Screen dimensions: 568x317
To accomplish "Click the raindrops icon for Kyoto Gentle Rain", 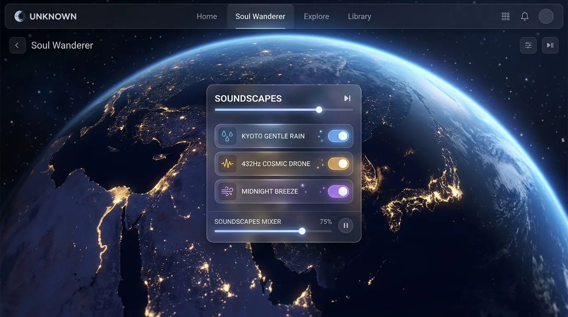I will (x=227, y=136).
